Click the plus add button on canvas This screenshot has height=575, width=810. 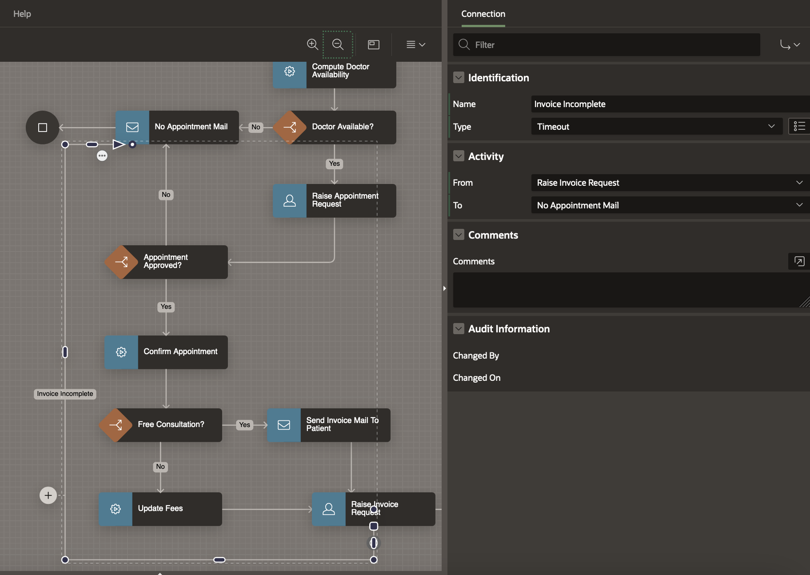coord(48,495)
